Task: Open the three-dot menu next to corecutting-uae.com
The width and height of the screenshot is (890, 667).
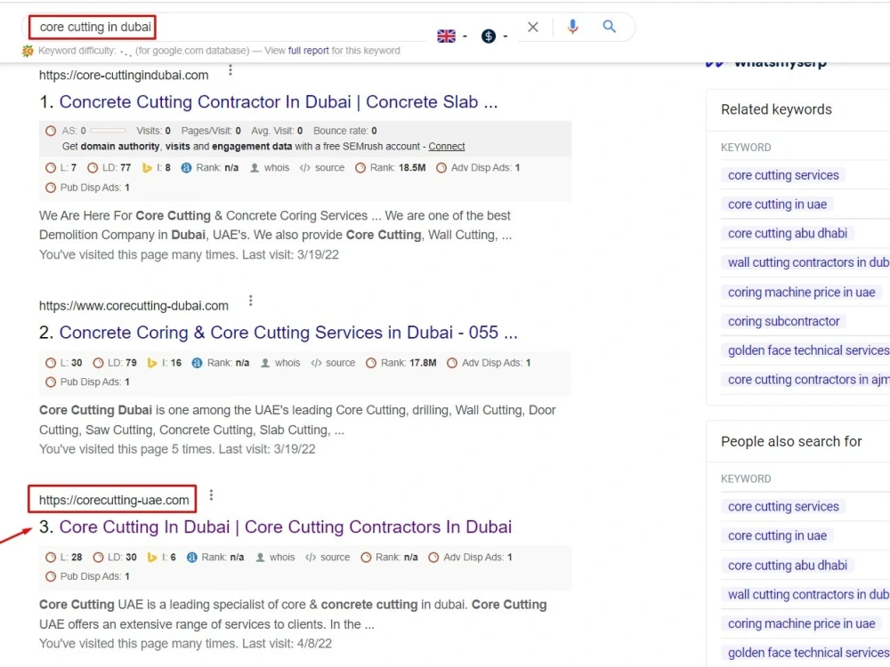Action: [x=211, y=495]
